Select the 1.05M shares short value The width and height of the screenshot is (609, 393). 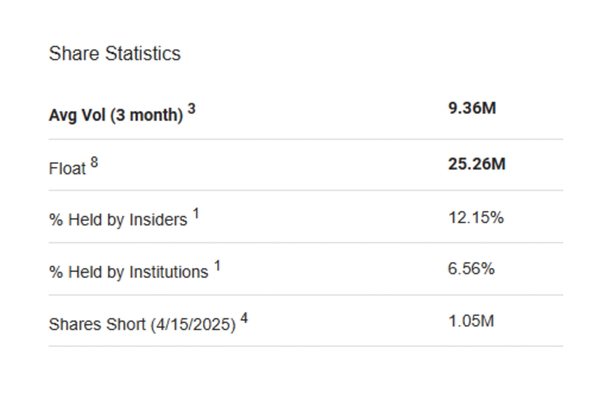point(471,321)
